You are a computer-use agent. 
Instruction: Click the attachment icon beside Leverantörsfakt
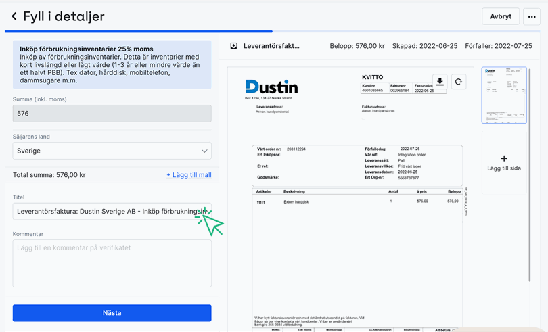pyautogui.click(x=233, y=46)
